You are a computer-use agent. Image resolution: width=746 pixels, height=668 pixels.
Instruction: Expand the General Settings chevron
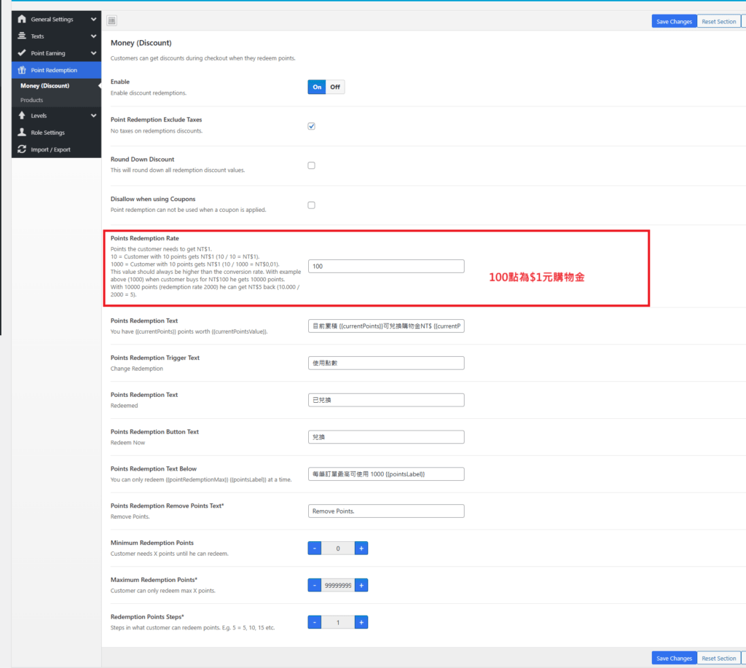[x=93, y=19]
